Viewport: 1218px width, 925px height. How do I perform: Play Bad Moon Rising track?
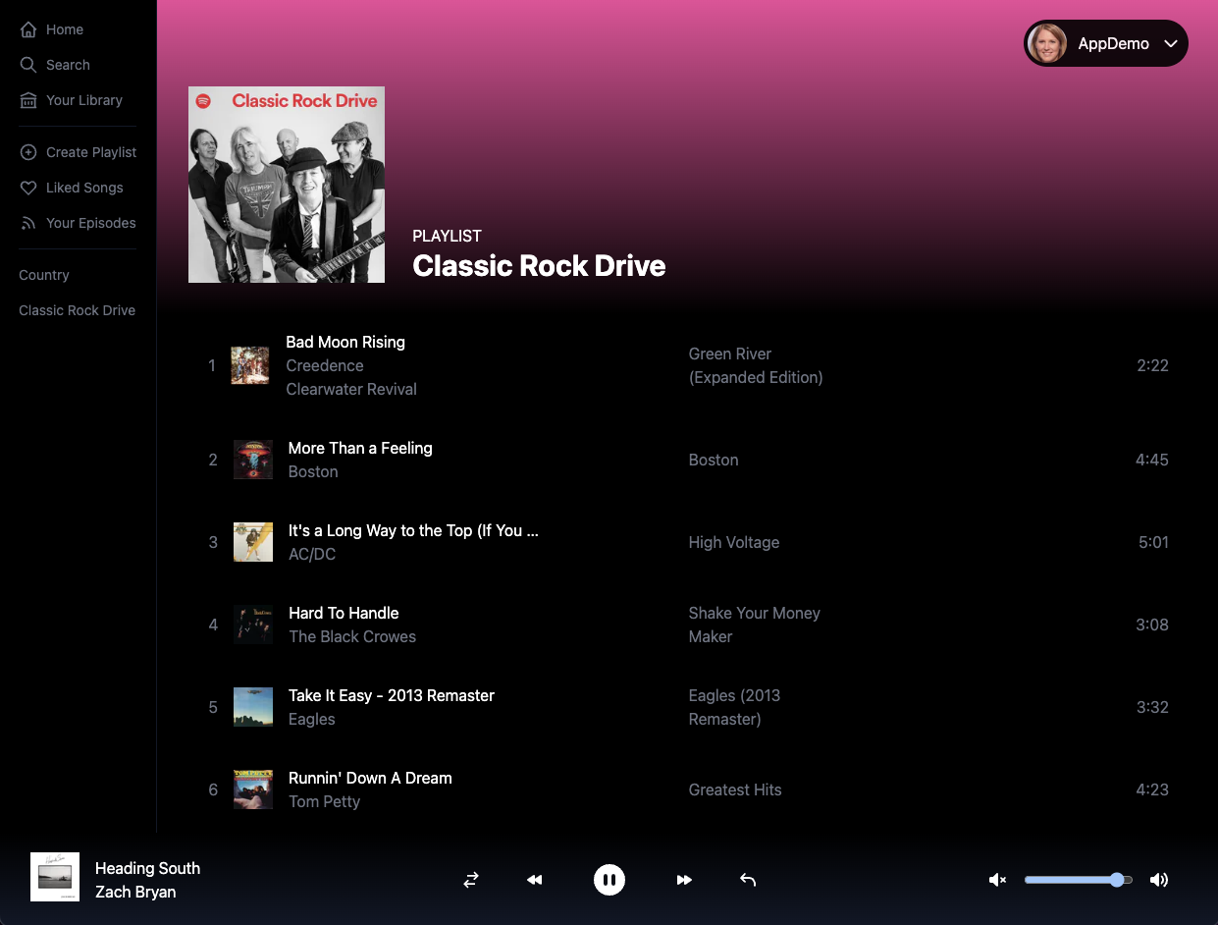coord(345,342)
